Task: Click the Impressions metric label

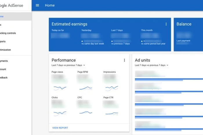Action: click(110, 72)
